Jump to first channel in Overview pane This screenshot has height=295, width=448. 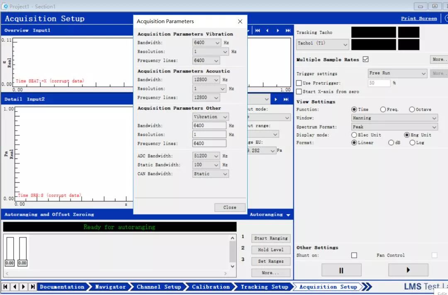click(258, 31)
